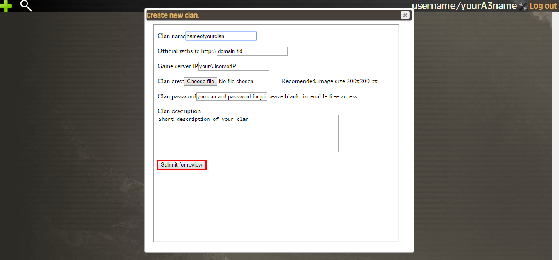Focus the Clan description text area
The image size is (559, 260).
[x=248, y=133]
